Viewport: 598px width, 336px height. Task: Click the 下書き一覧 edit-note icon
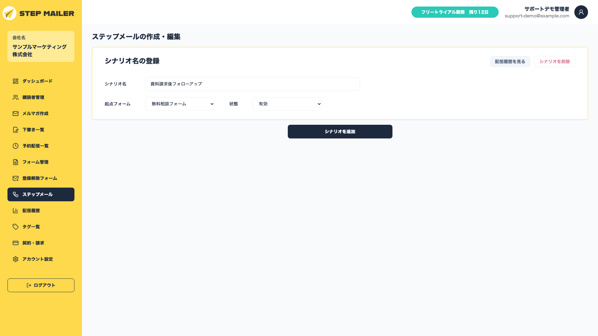(x=16, y=130)
